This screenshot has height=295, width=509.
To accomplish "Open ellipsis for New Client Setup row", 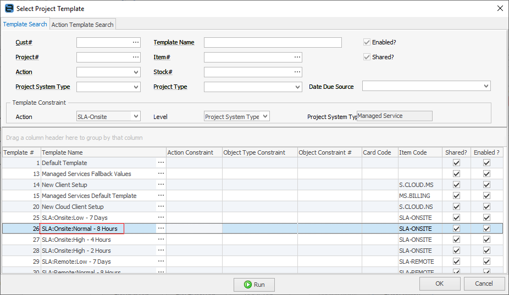I will tap(161, 185).
